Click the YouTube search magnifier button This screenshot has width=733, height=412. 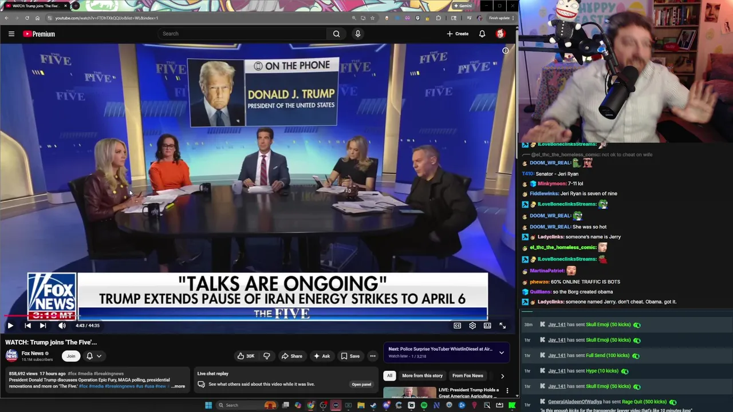point(336,34)
